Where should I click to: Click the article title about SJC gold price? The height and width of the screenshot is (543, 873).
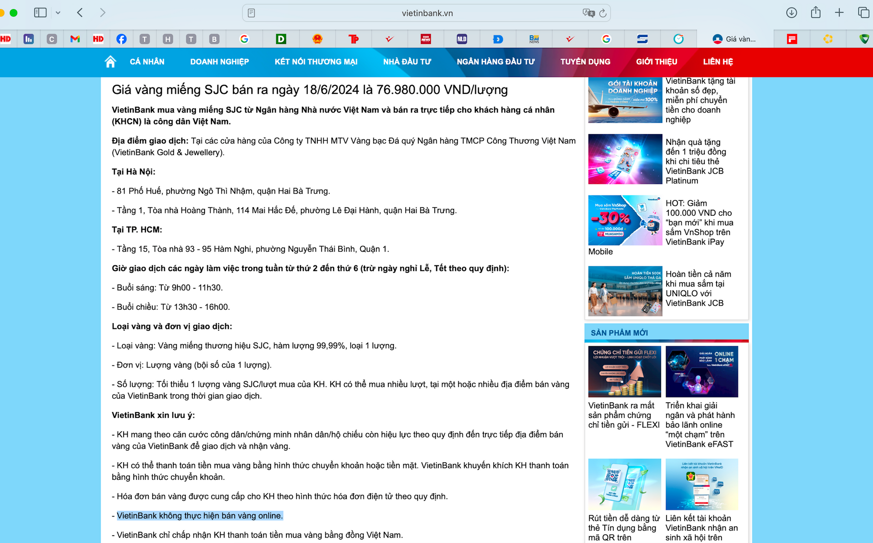[x=310, y=90]
